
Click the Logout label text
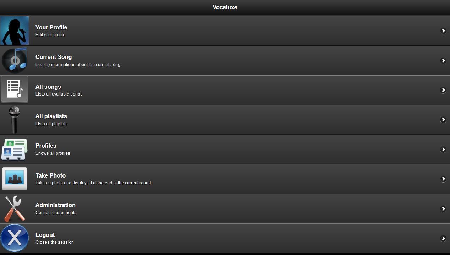45,235
